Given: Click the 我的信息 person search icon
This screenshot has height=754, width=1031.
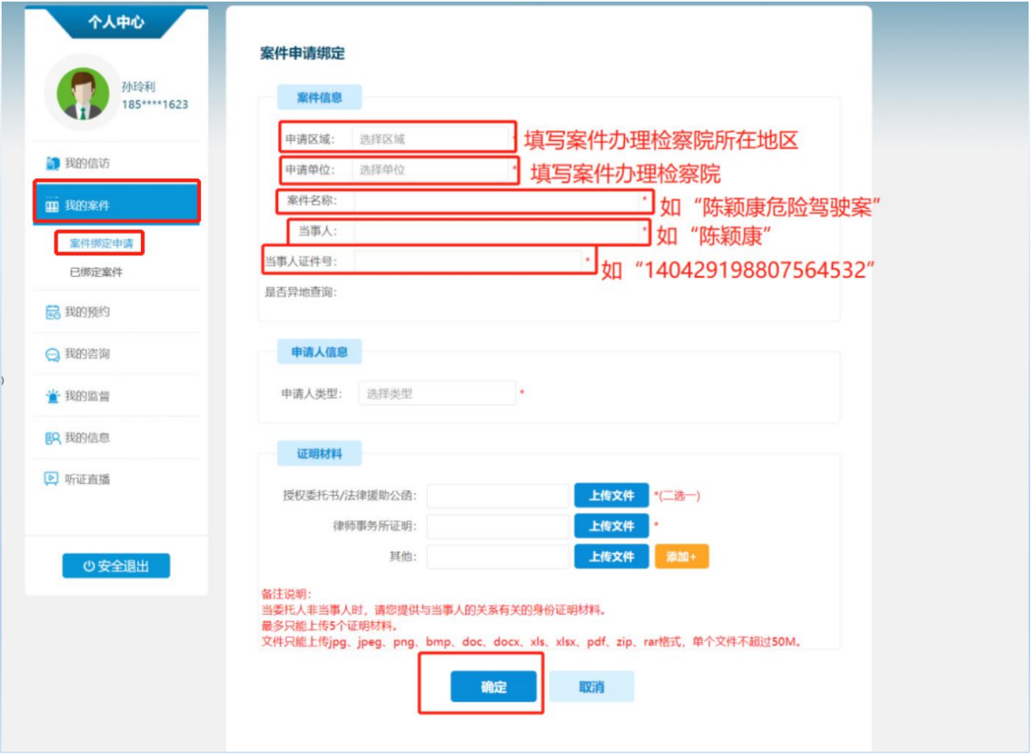Looking at the screenshot, I should [53, 438].
